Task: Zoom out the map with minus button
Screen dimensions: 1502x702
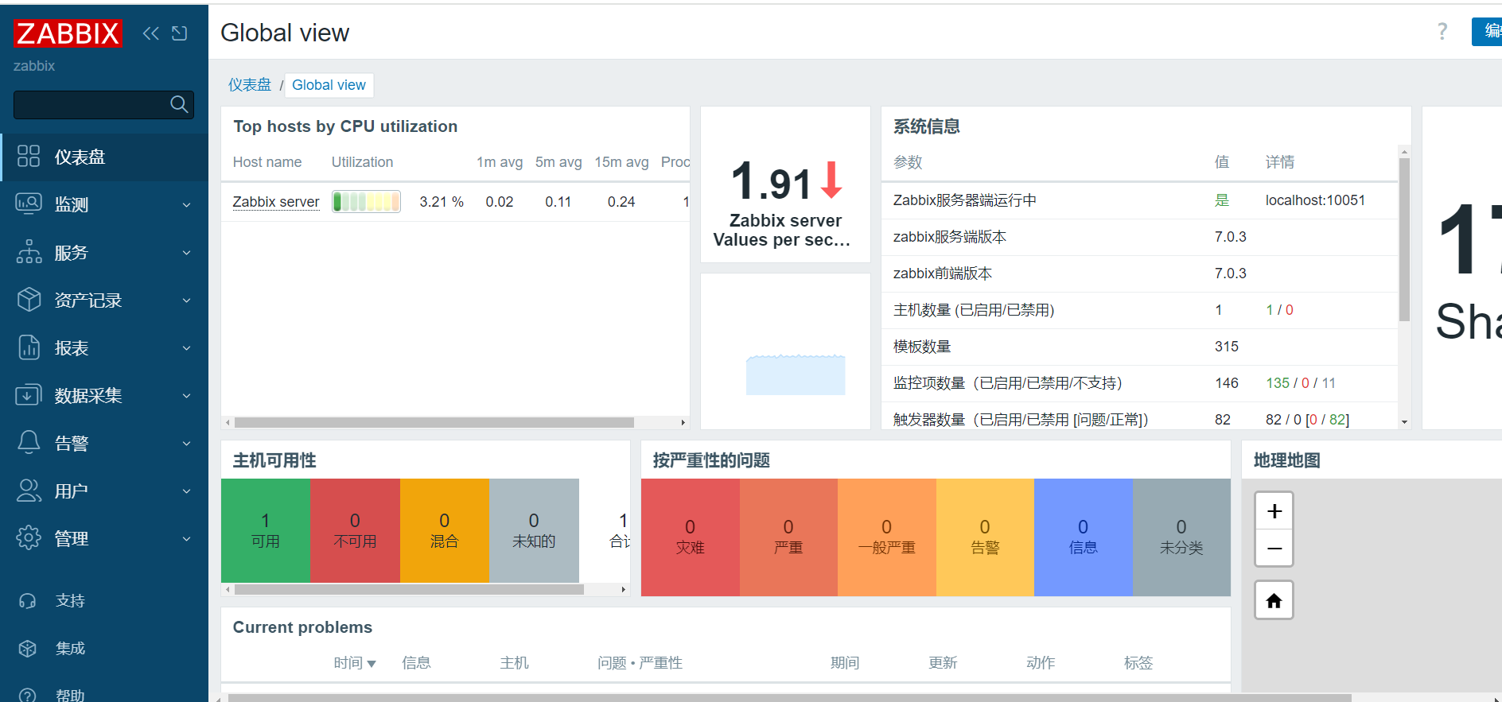Action: (1274, 549)
